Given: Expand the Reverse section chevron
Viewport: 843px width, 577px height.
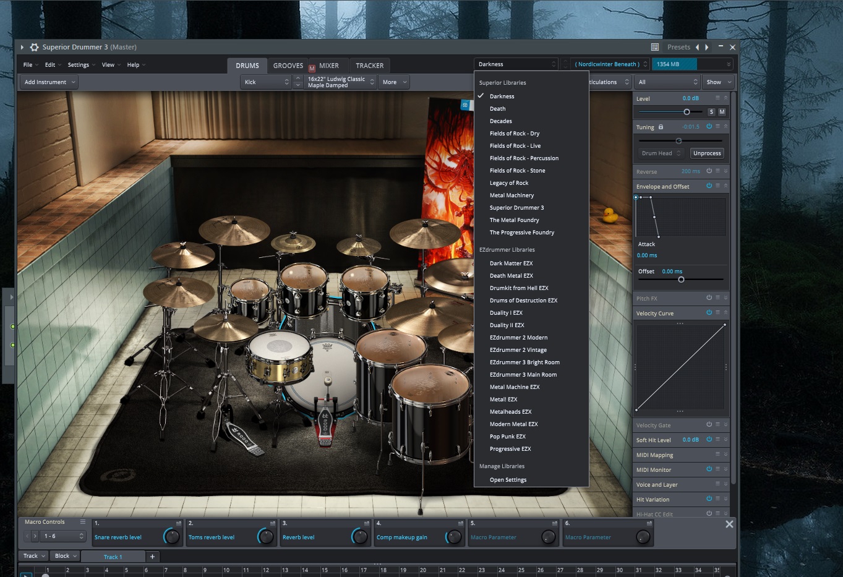Looking at the screenshot, I should 725,171.
